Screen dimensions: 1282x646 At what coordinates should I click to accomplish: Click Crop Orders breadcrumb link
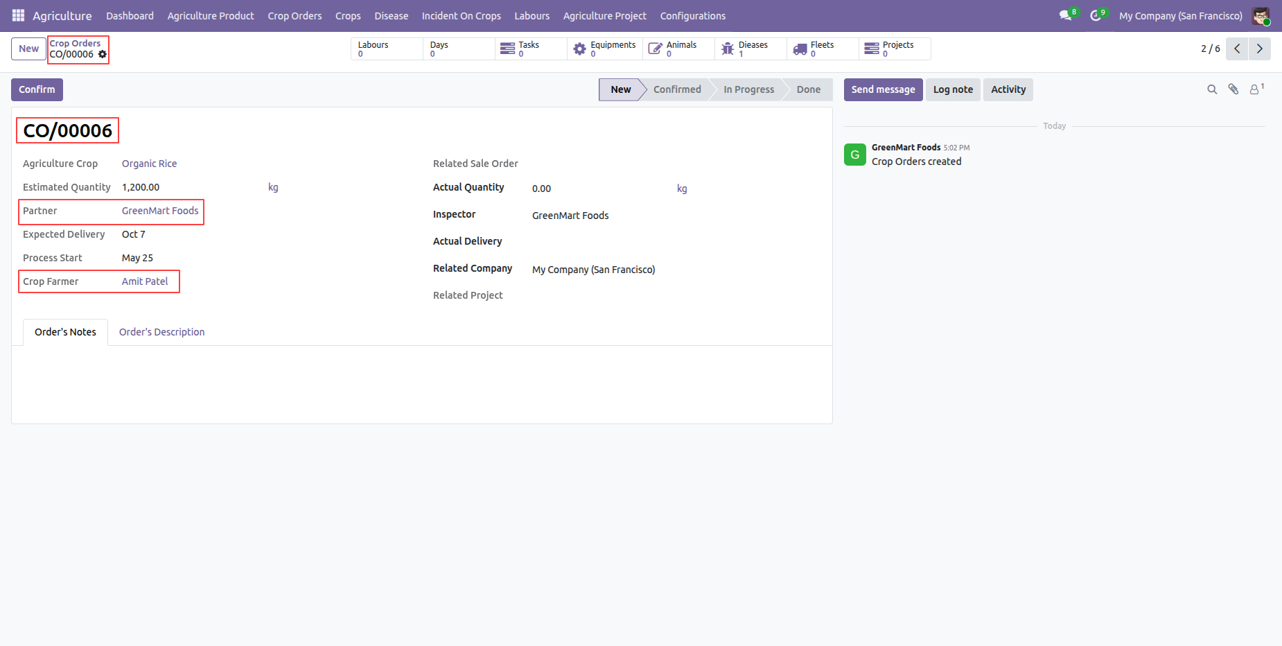75,43
